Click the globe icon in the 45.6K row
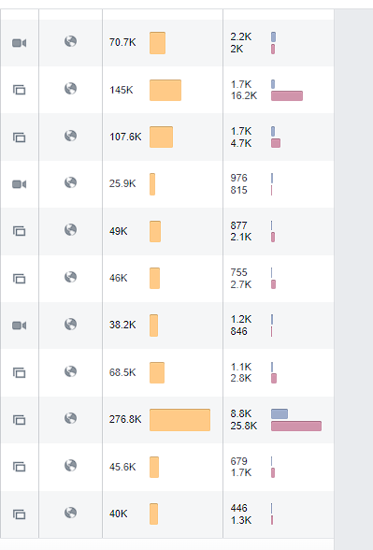The width and height of the screenshot is (373, 550). (x=70, y=466)
